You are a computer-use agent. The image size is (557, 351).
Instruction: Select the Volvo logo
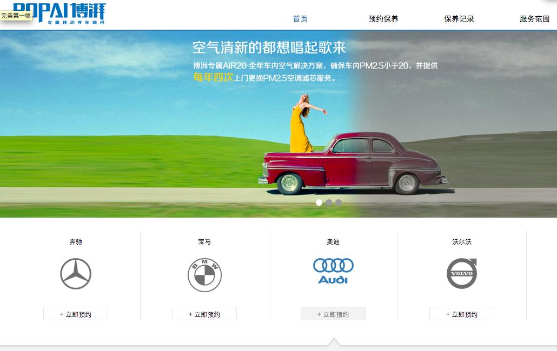coord(462,273)
